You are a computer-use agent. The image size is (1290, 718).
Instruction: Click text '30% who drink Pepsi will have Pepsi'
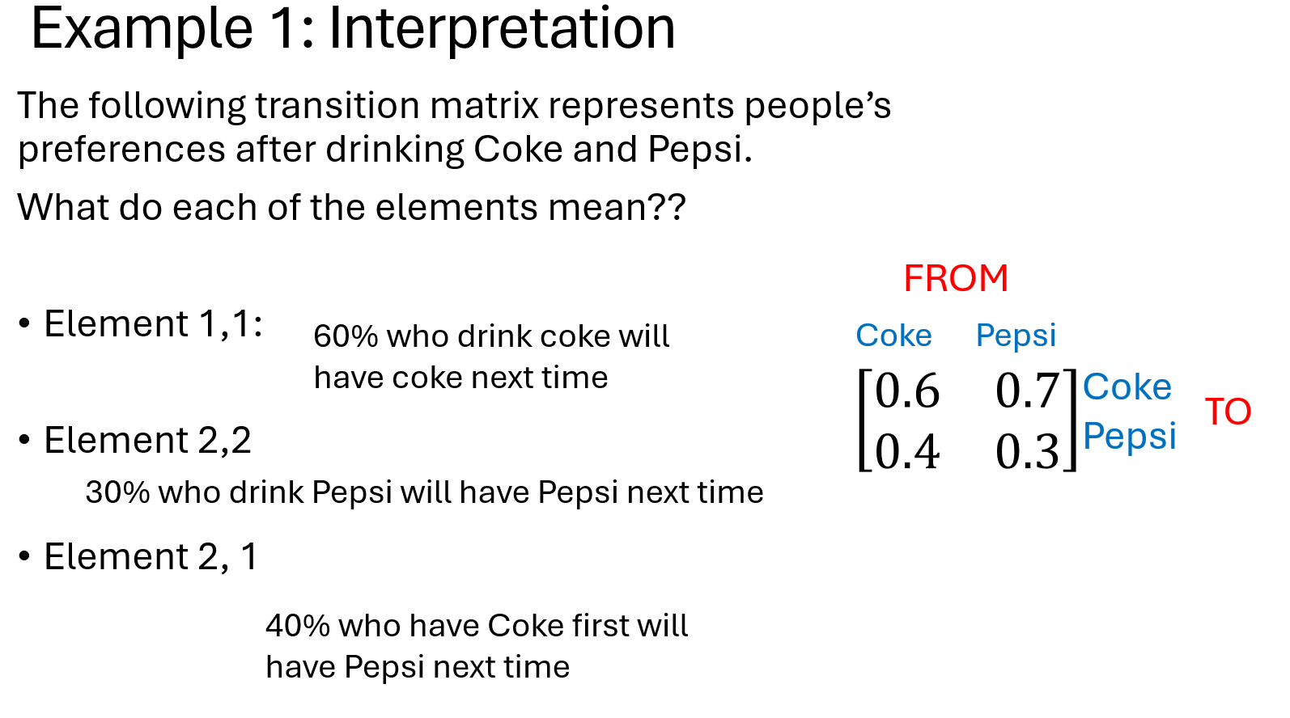point(353,492)
